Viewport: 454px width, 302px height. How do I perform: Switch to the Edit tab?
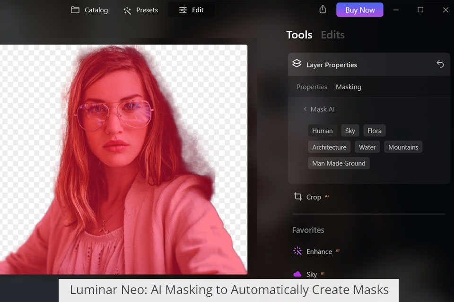(192, 10)
